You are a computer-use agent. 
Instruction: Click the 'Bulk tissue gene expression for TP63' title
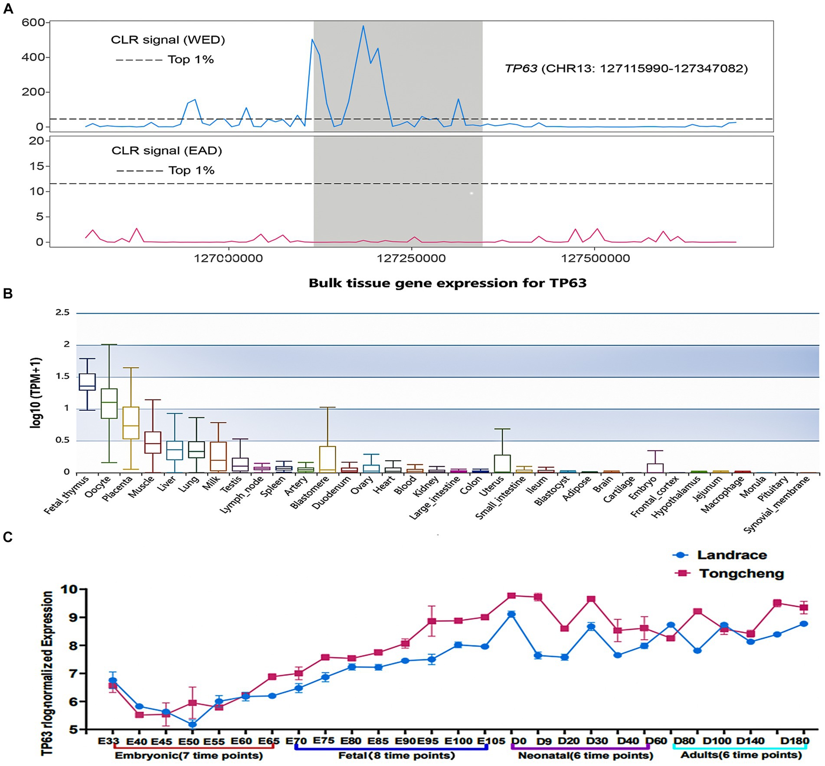pos(447,283)
